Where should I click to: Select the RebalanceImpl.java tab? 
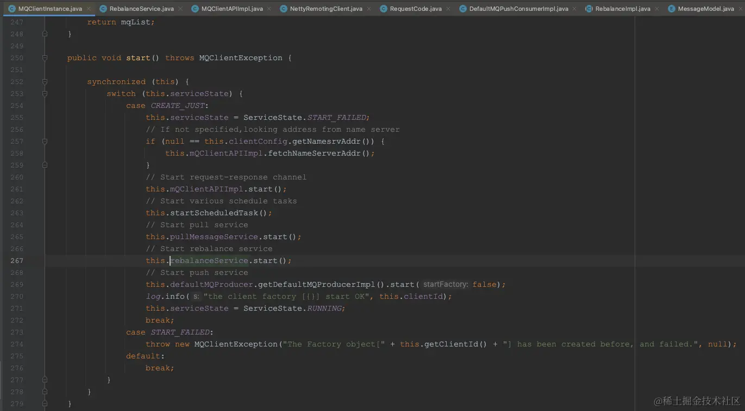[623, 9]
